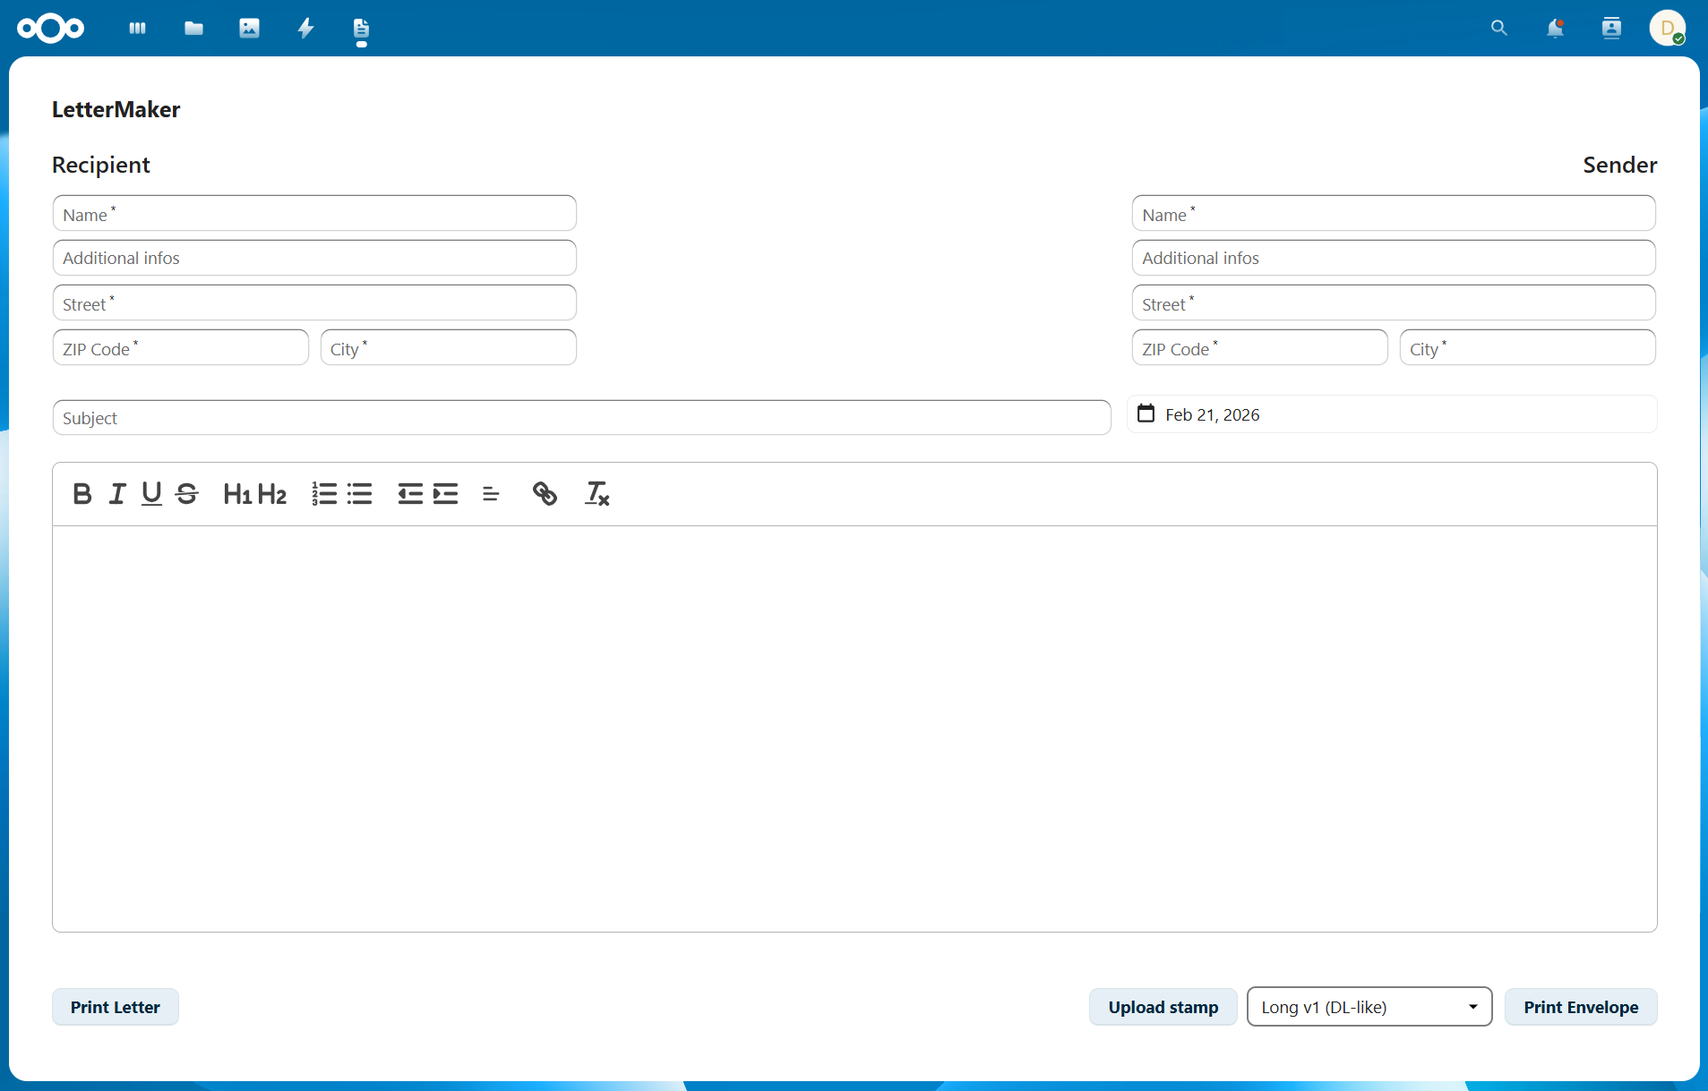Open the Contacts icon in the top bar
Screen dimensions: 1708x1091
(1610, 28)
